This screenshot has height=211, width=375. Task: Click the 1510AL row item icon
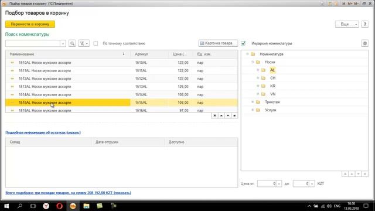coord(12,63)
